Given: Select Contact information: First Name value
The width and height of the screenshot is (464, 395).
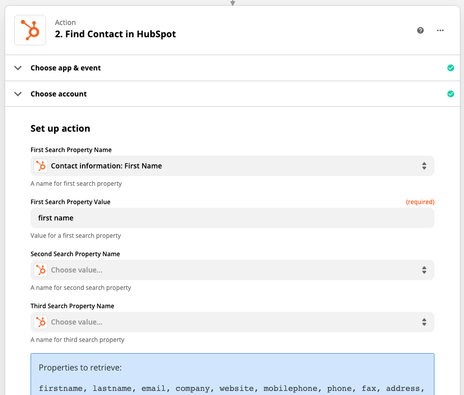Looking at the screenshot, I should [106, 166].
